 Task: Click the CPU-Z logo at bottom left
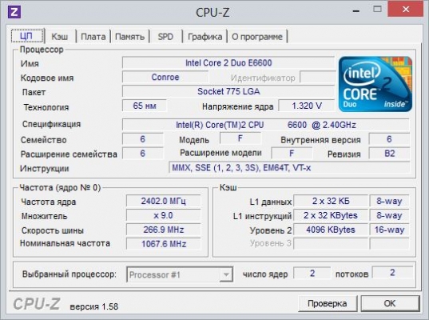[37, 303]
